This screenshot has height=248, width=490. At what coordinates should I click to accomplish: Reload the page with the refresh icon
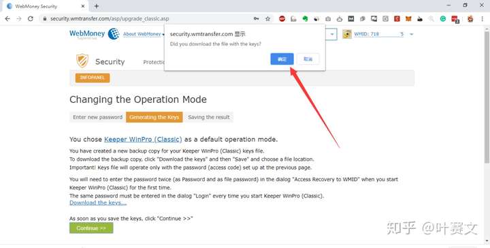(x=31, y=19)
